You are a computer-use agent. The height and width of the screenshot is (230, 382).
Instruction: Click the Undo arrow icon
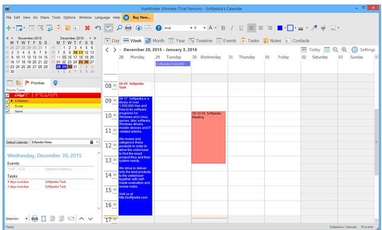98,28
